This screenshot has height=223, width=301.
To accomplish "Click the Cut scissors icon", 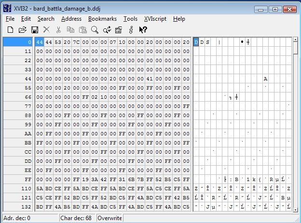I will coord(58,30).
